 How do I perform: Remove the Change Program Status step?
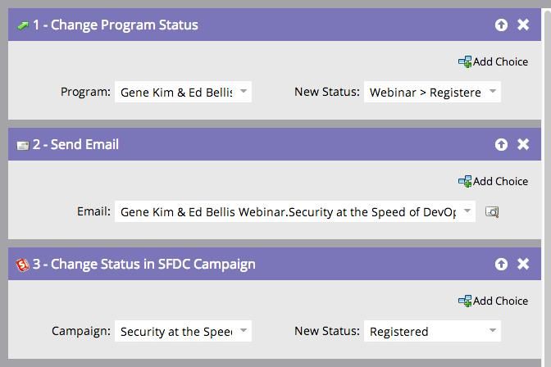(x=523, y=25)
